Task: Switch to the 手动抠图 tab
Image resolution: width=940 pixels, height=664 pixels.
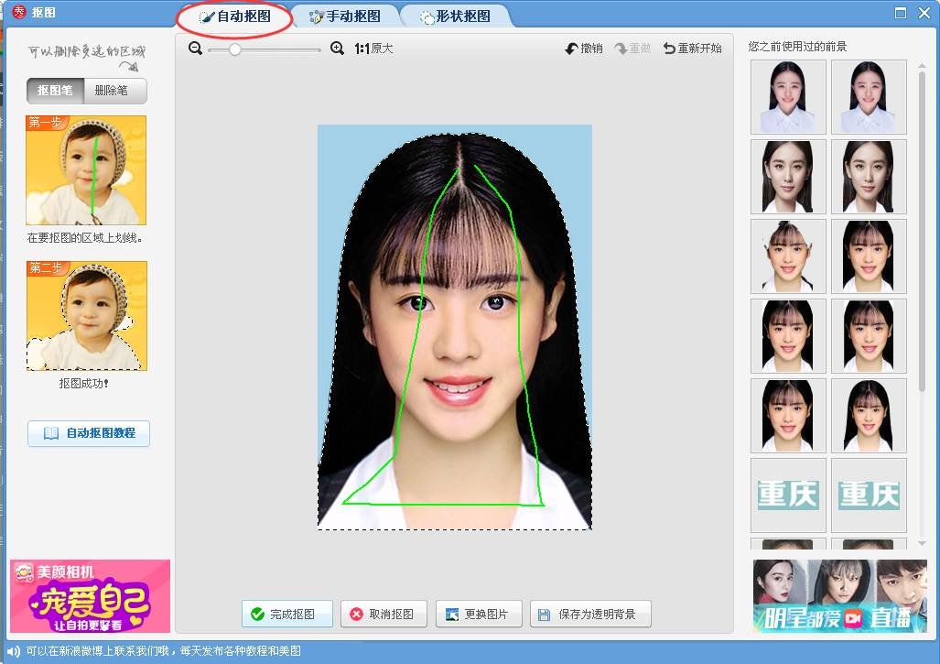Action: pos(345,16)
